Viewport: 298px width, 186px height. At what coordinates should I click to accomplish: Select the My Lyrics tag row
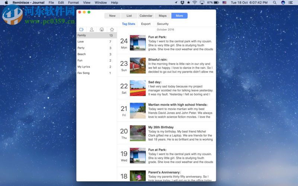pyautogui.click(x=97, y=67)
